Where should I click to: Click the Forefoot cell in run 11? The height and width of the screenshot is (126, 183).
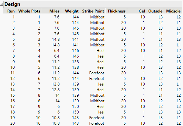tap(97, 73)
